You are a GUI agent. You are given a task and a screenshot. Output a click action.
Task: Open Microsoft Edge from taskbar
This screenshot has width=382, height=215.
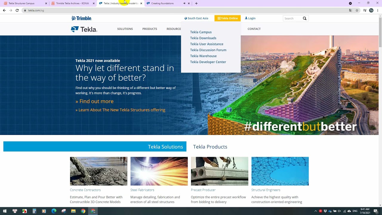coord(54,211)
